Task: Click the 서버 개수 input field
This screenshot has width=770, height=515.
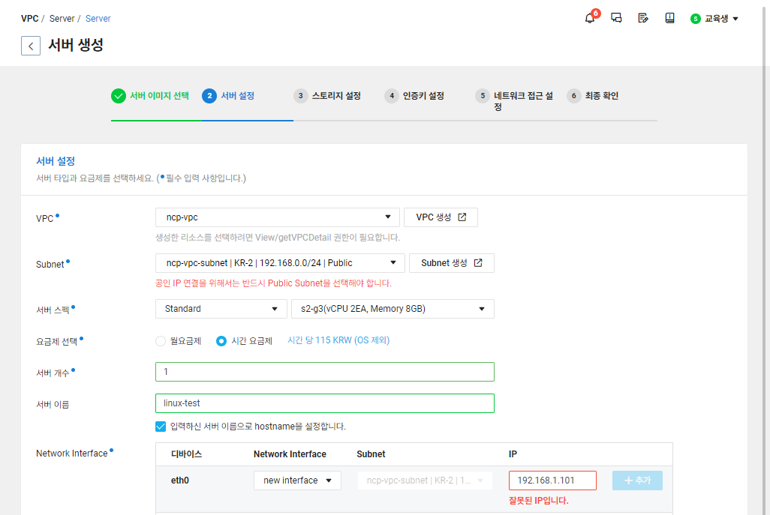Action: tap(325, 372)
